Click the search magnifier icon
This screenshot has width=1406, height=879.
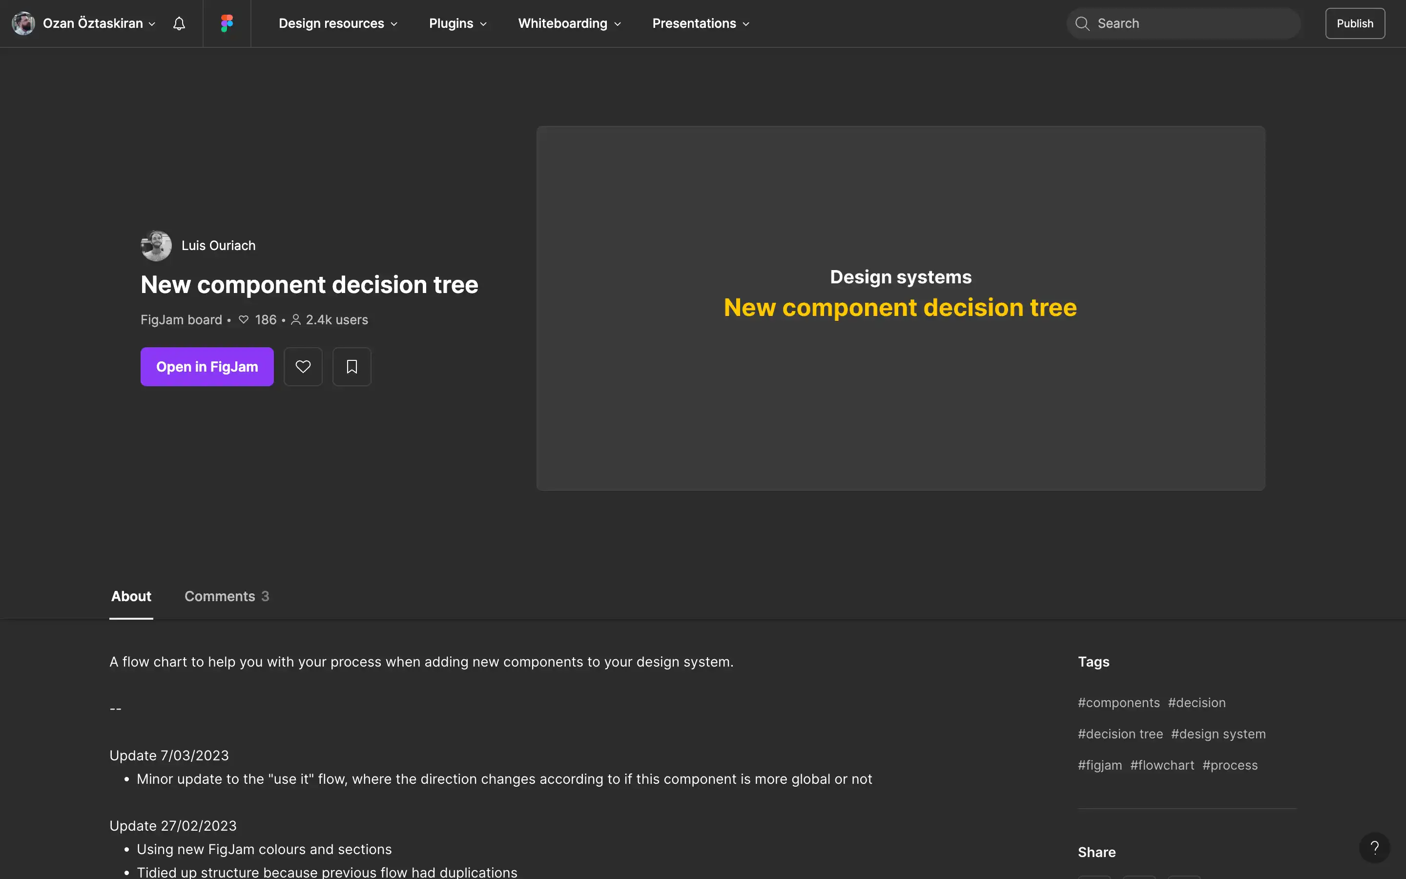(1082, 23)
